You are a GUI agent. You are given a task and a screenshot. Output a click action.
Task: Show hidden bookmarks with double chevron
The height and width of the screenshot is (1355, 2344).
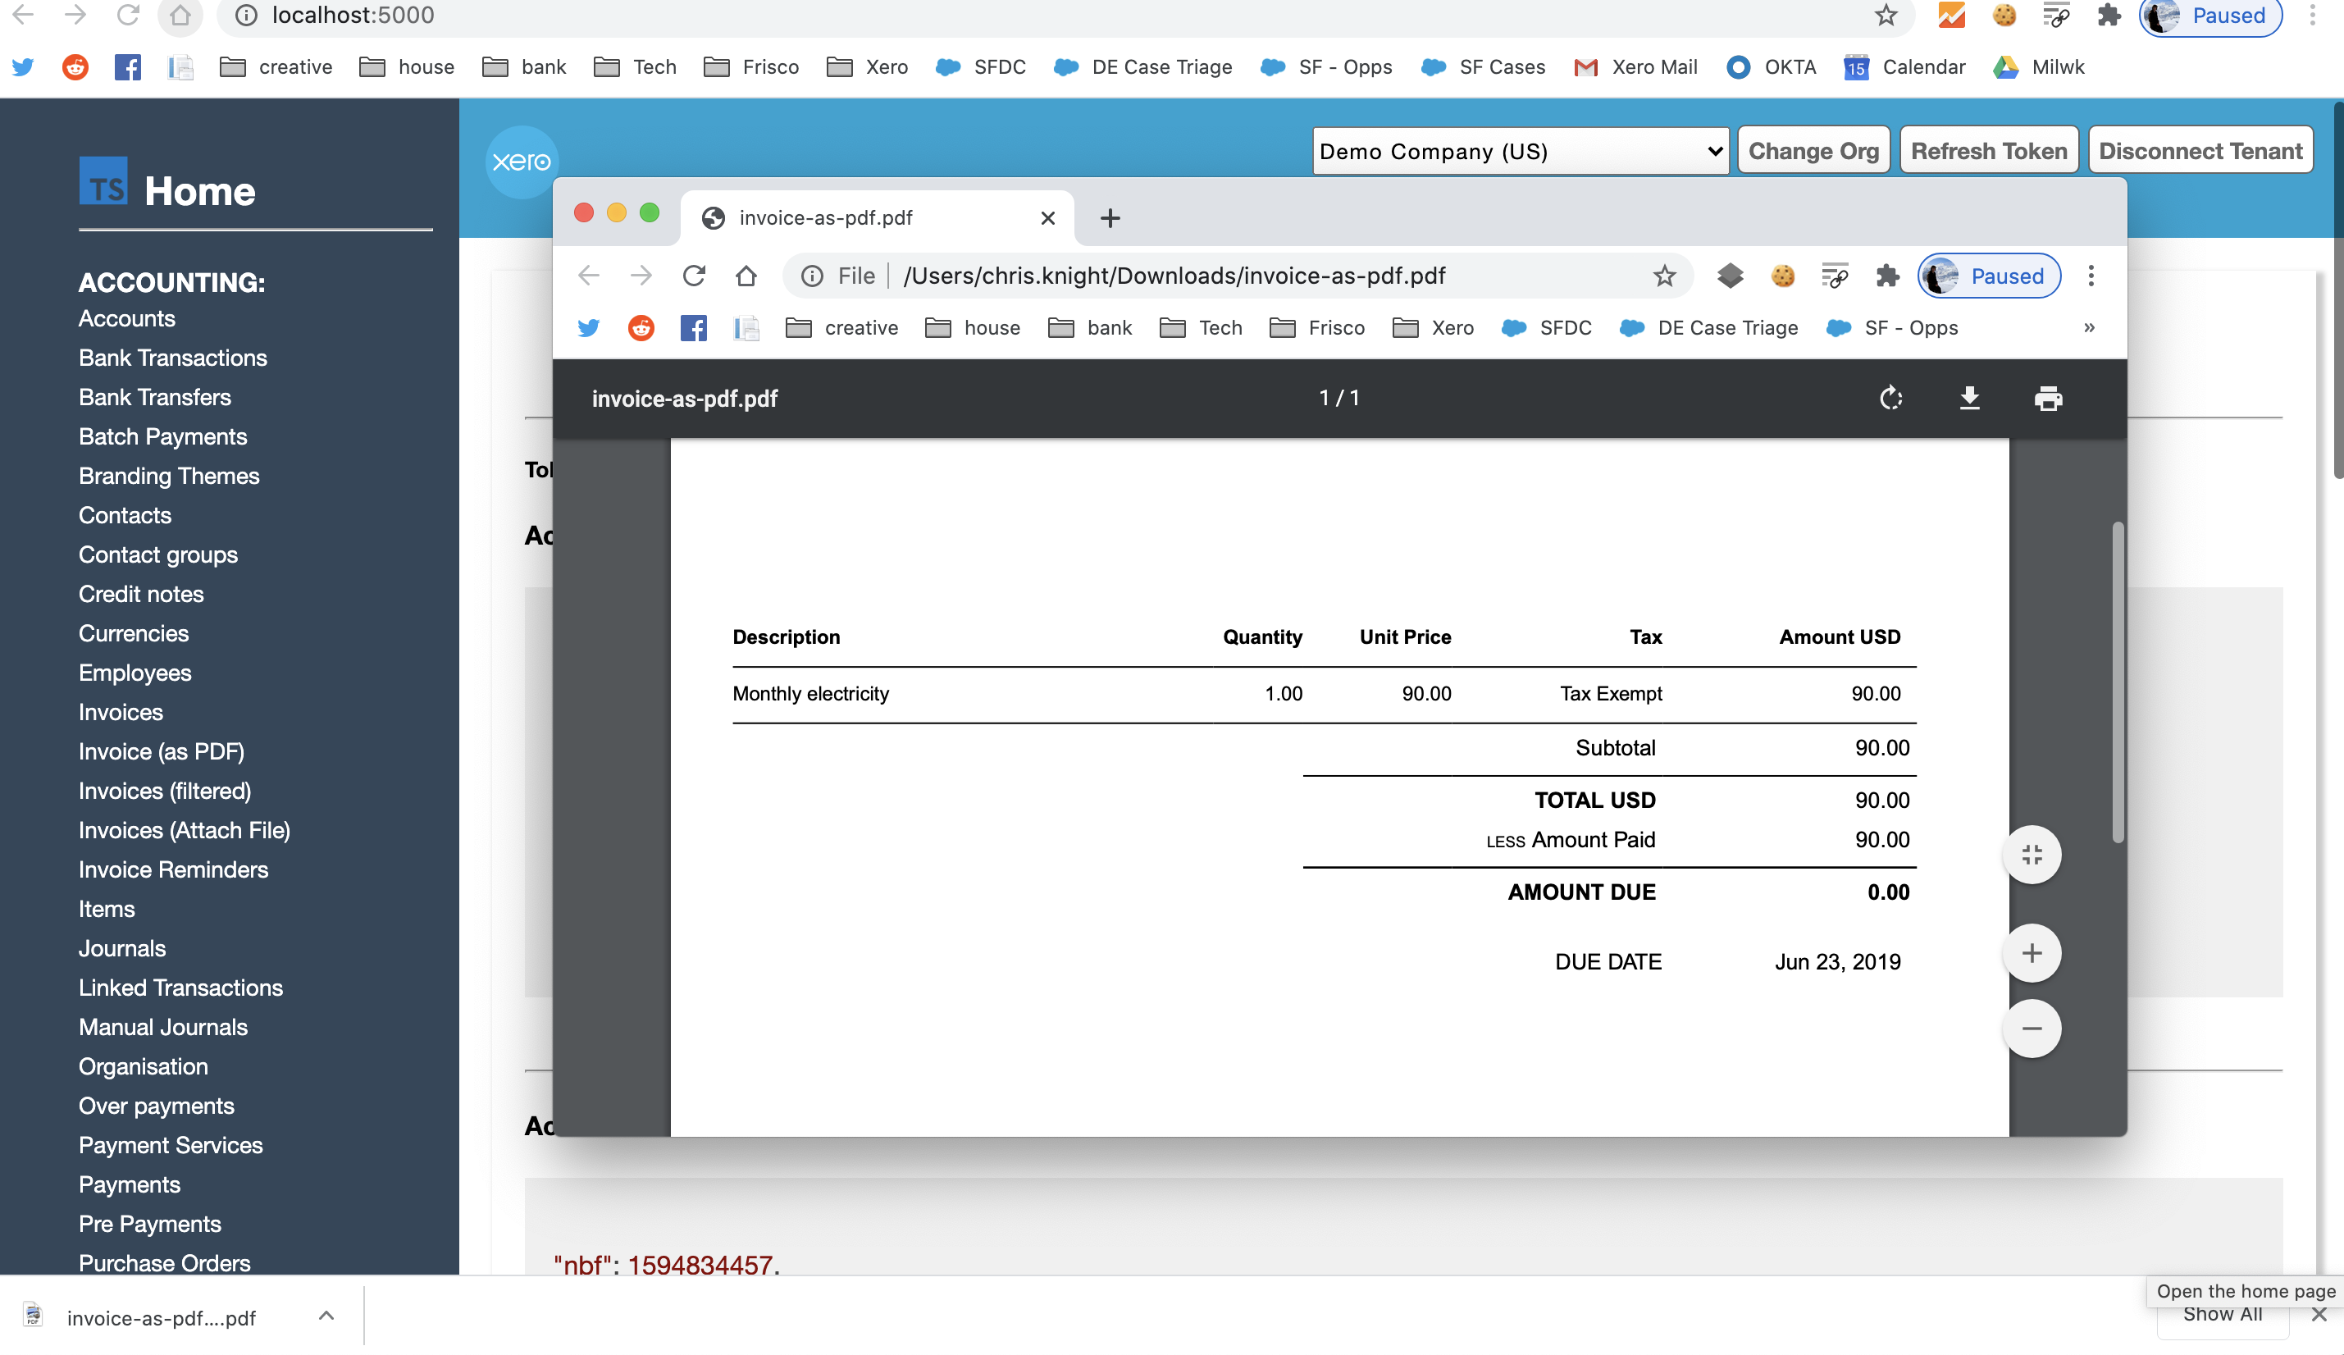2089,327
